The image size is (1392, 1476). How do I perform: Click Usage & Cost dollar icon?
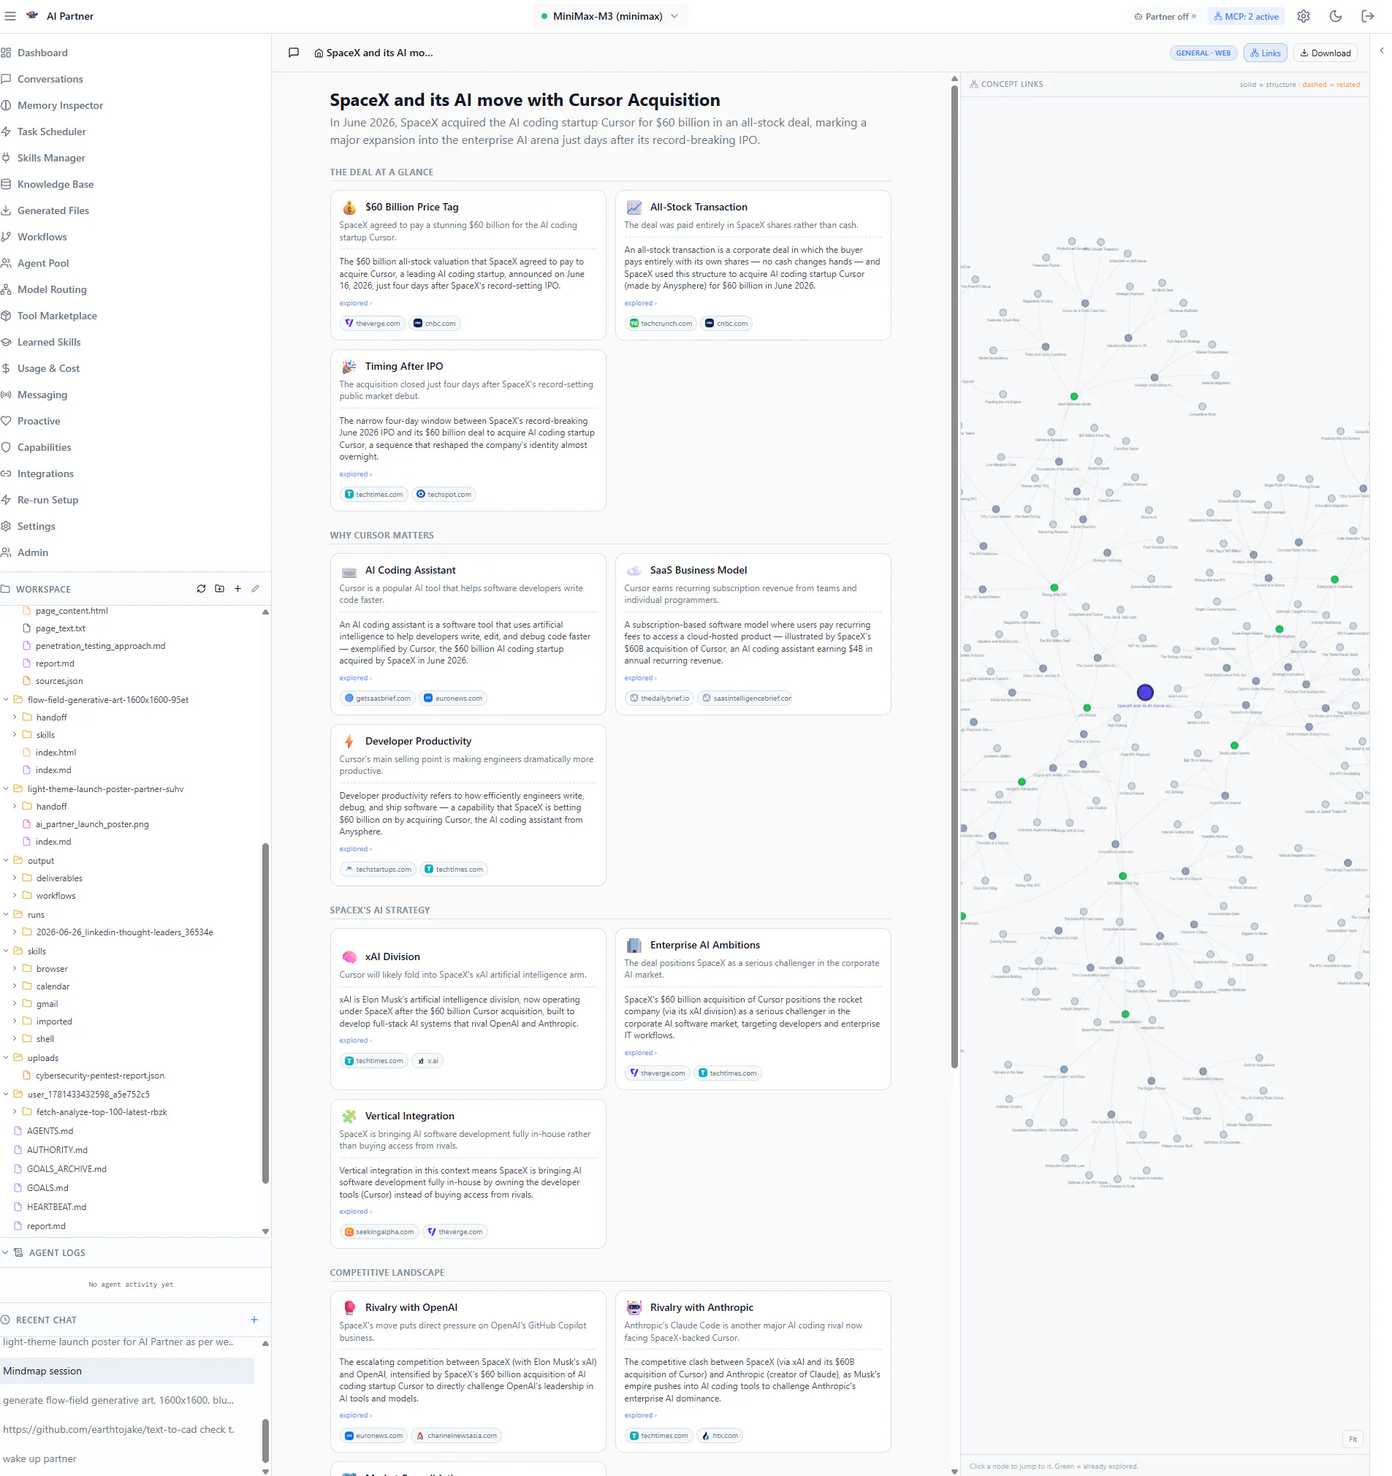pos(6,368)
